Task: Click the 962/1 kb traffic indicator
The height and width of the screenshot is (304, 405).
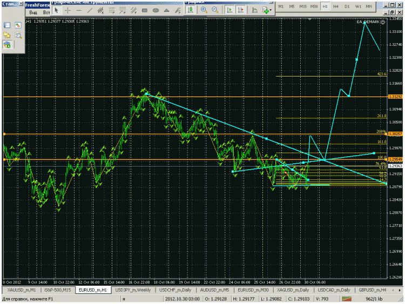Action: (374, 299)
